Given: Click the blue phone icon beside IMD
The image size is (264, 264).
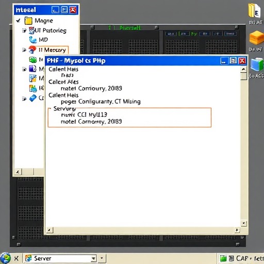Looking at the screenshot, I should coord(33,40).
